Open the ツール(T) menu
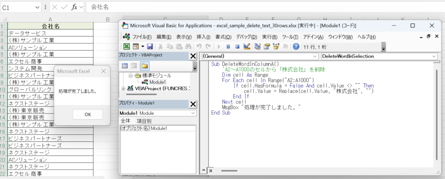This screenshot has height=179, width=445. tap(290, 37)
